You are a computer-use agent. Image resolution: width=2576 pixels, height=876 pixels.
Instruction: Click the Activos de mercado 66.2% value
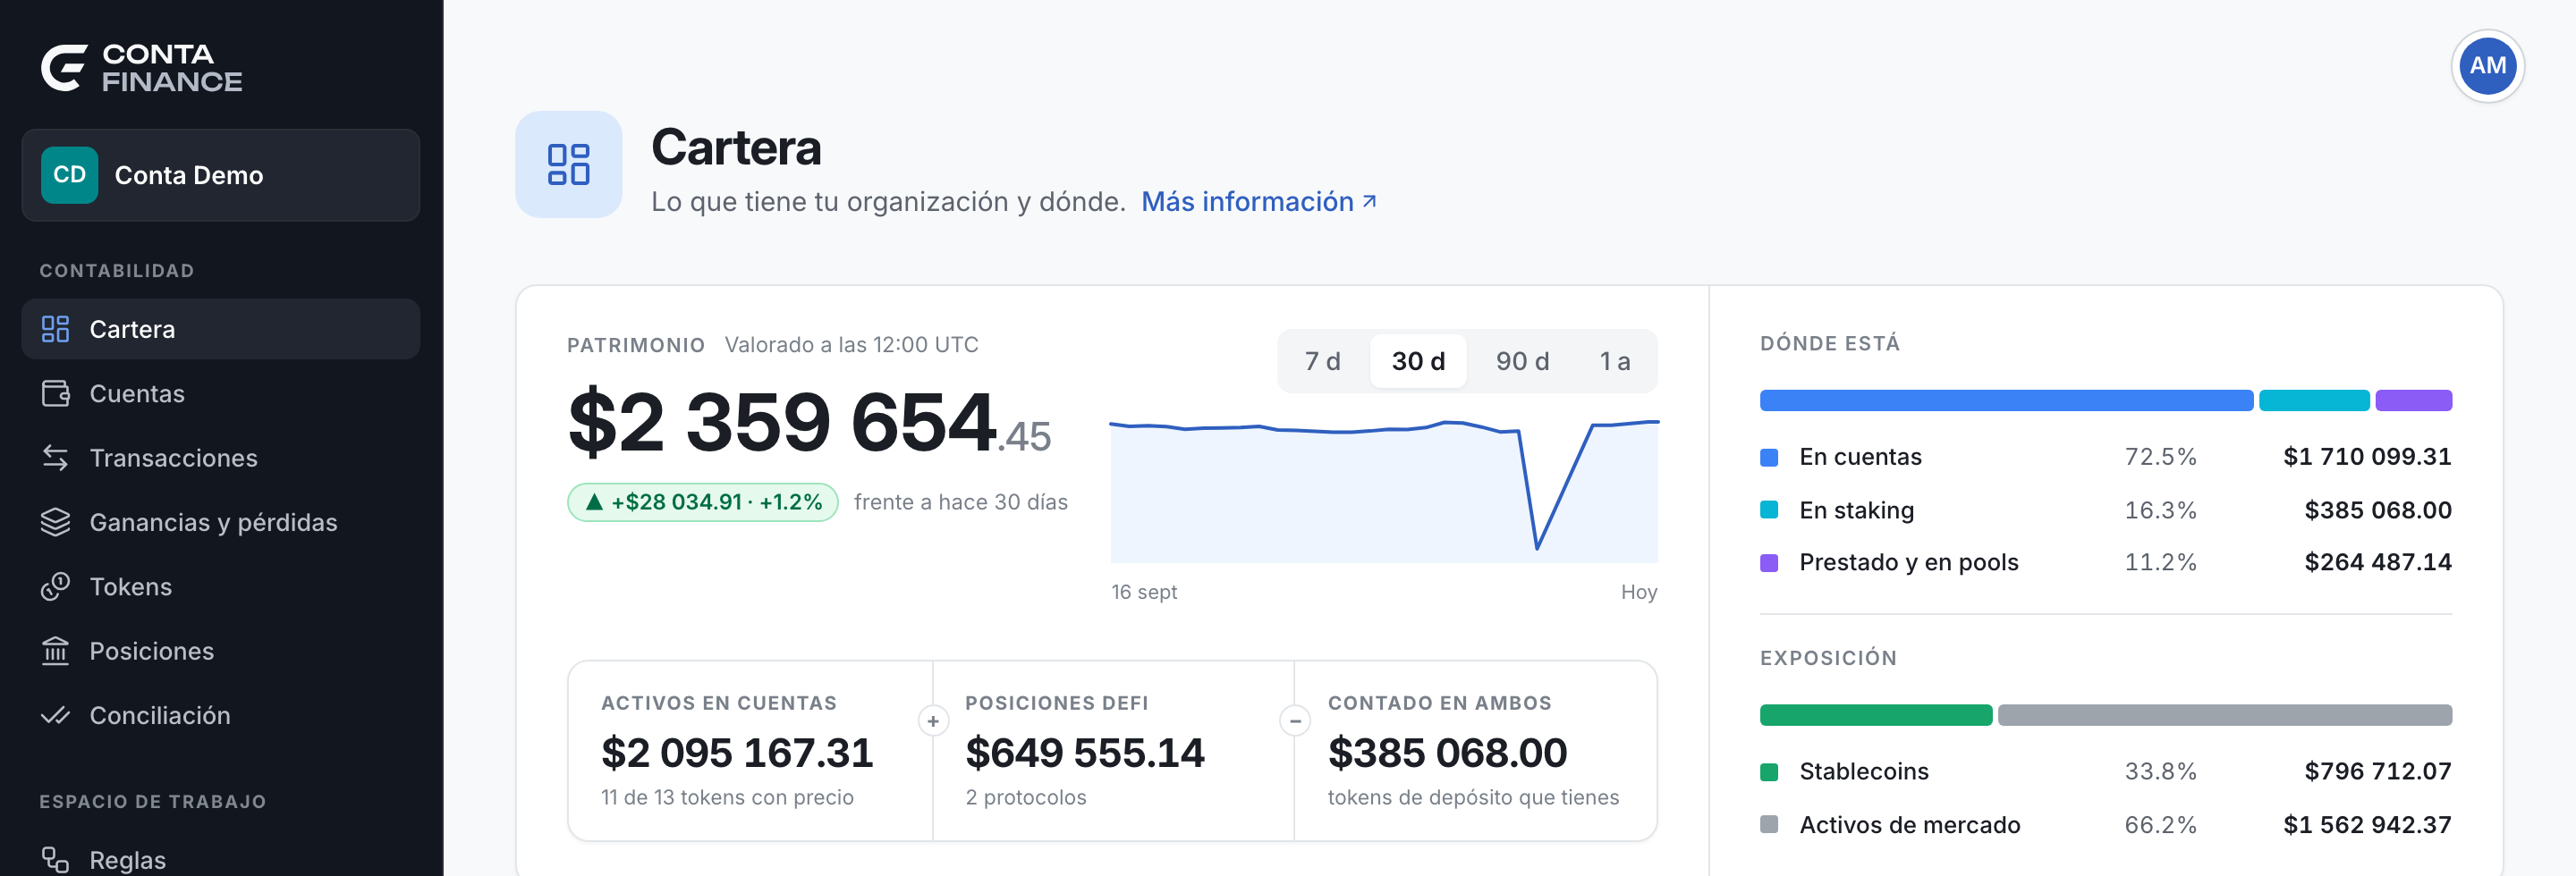(x=2160, y=825)
